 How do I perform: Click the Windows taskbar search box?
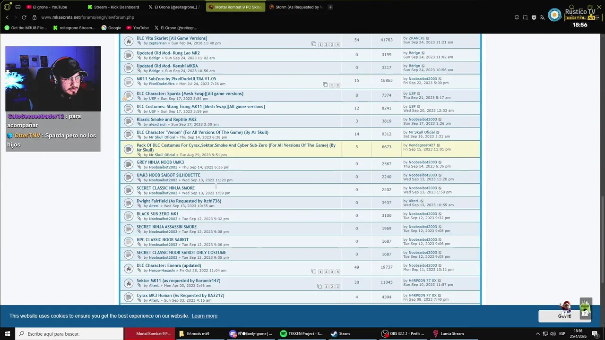click(70, 334)
